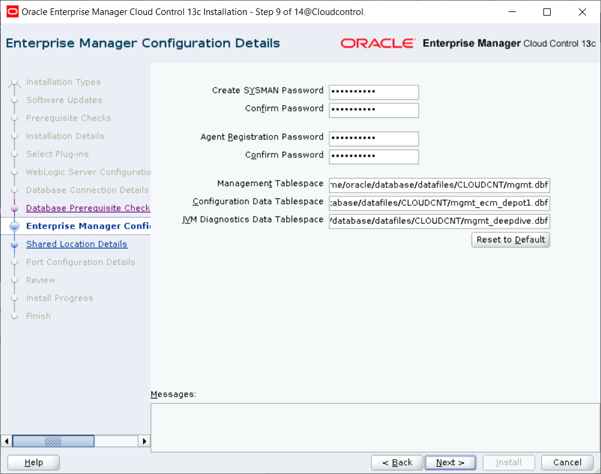Maximize the installer window
601x474 pixels.
547,12
